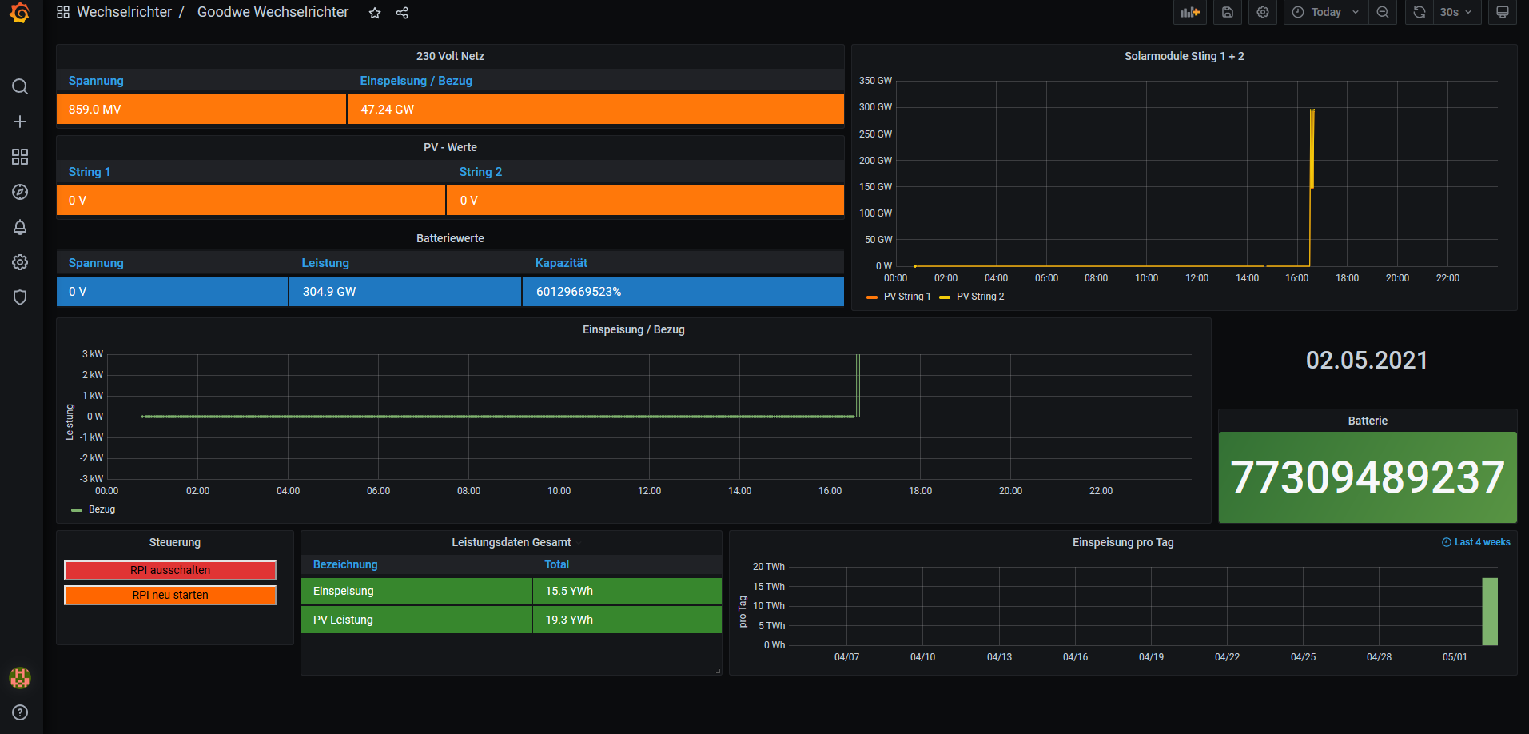Toggle the PV String 2 legend series
The width and height of the screenshot is (1529, 734).
click(980, 297)
